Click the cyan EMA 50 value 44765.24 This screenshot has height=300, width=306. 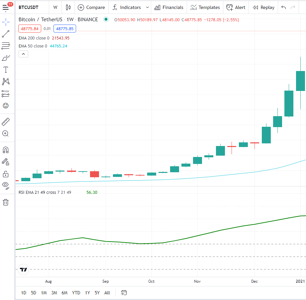click(58, 46)
